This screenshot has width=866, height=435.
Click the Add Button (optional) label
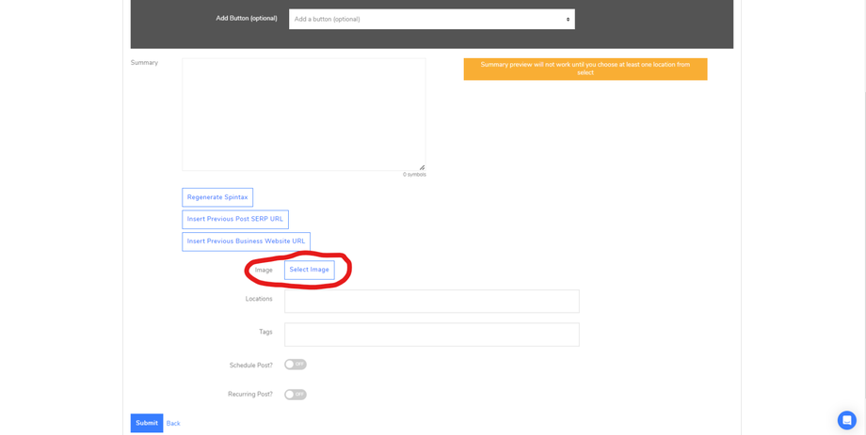pos(247,18)
